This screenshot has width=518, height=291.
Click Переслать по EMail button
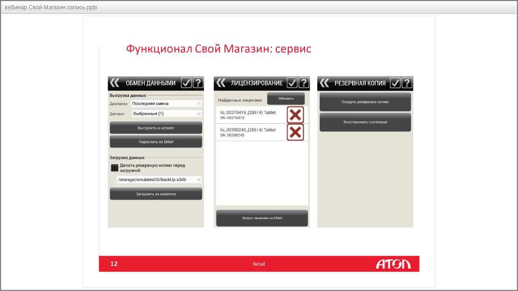tap(156, 142)
